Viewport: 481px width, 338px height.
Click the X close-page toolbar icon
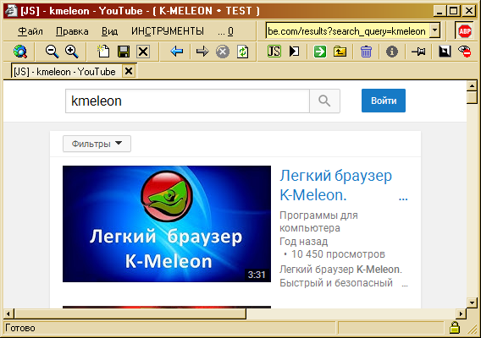pos(143,52)
